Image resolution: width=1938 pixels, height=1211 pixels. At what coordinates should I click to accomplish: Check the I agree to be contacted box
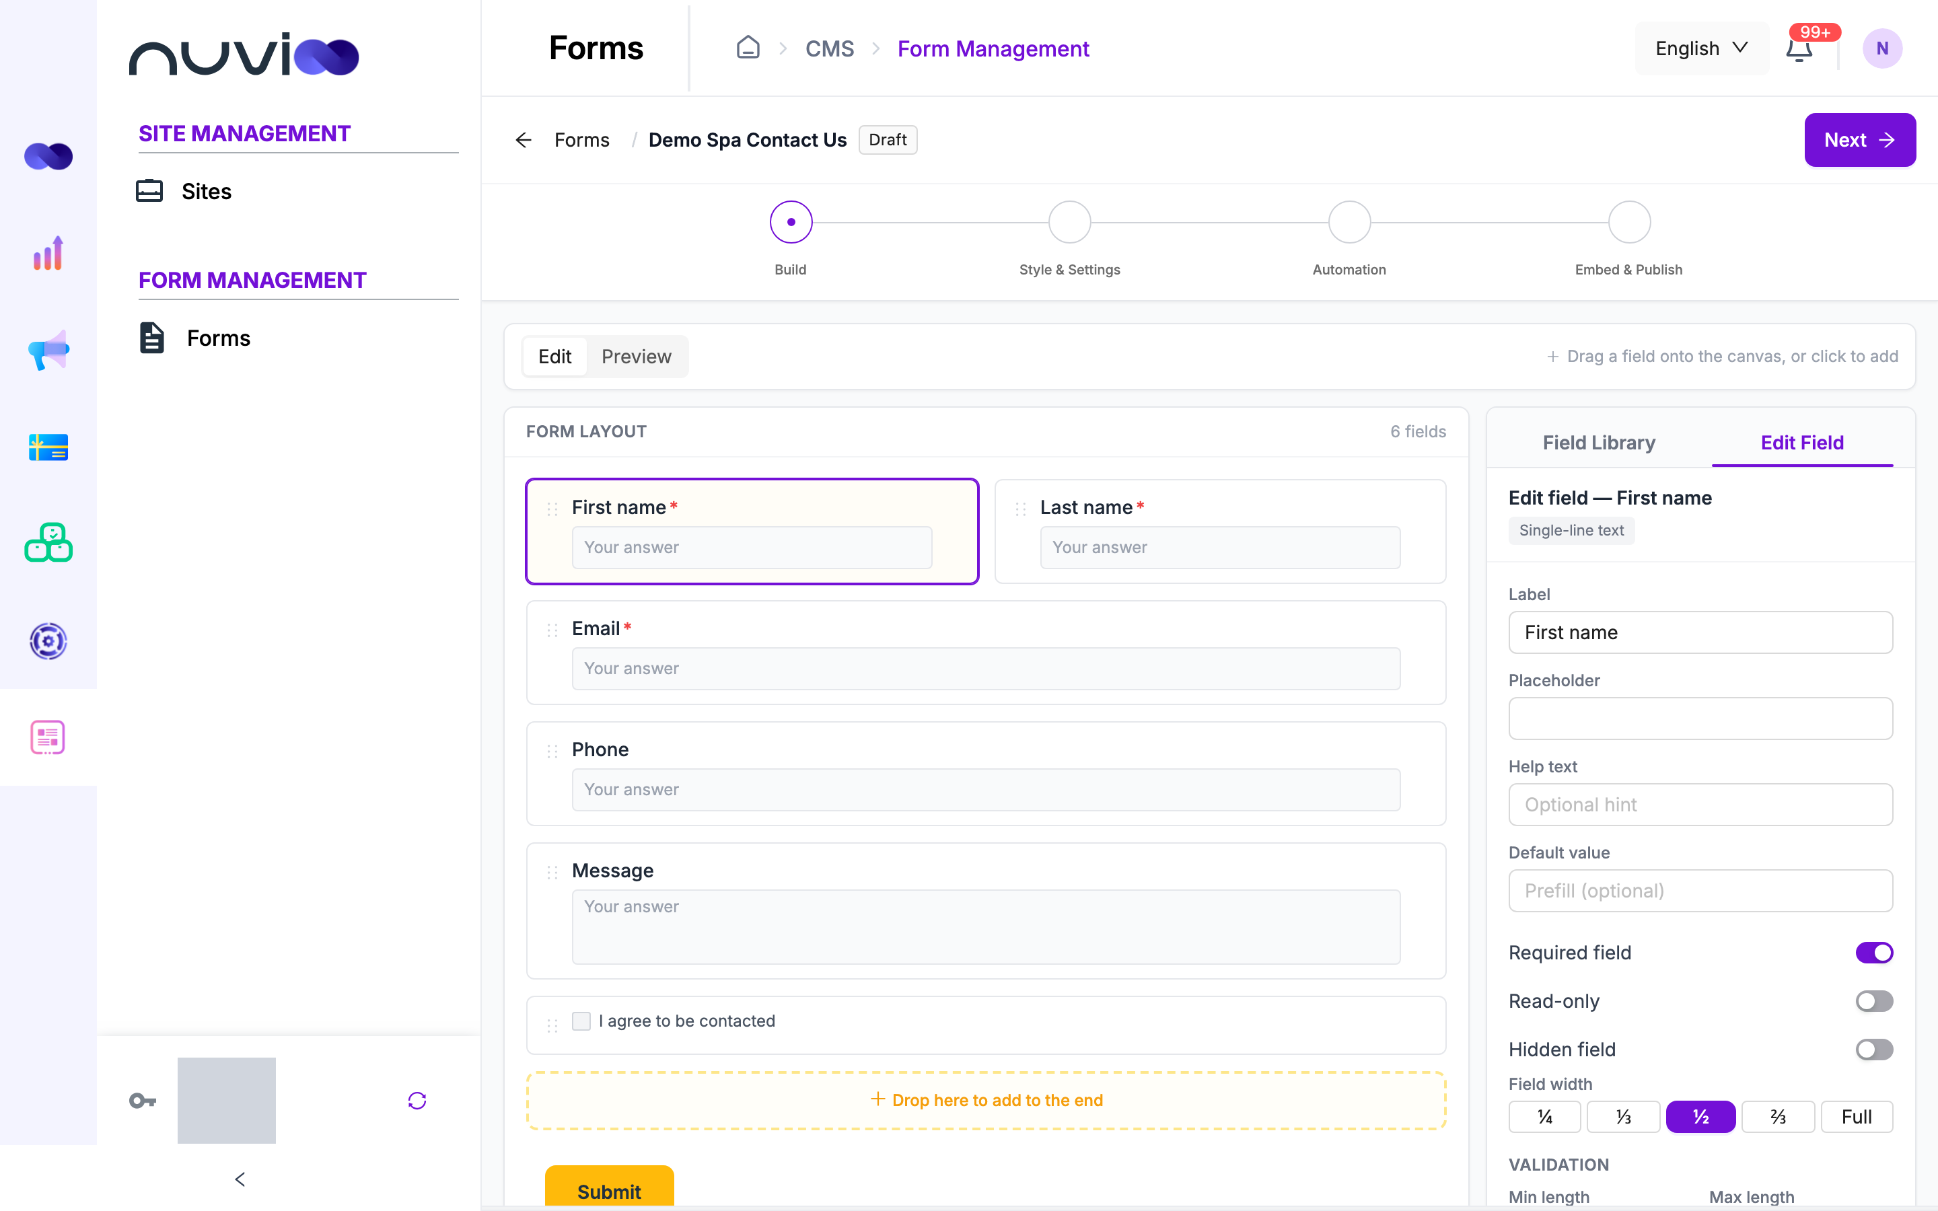coord(581,1021)
